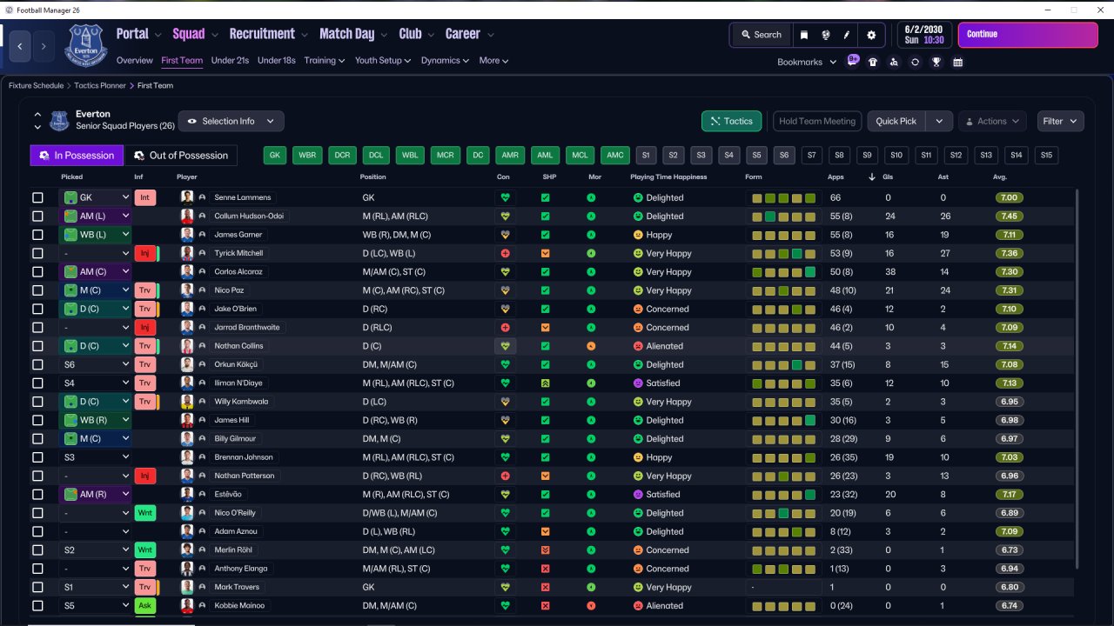1114x626 pixels.
Task: Open the Filter dropdown
Action: tap(1059, 122)
